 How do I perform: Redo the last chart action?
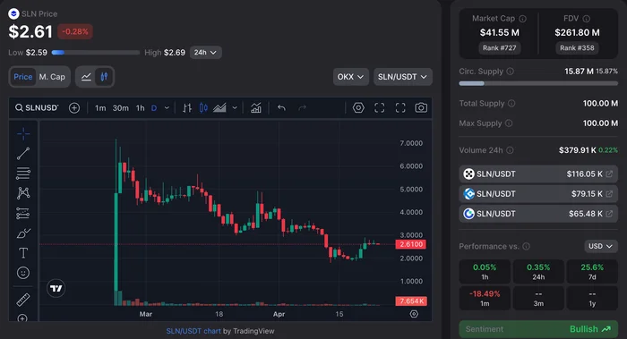[x=303, y=108]
